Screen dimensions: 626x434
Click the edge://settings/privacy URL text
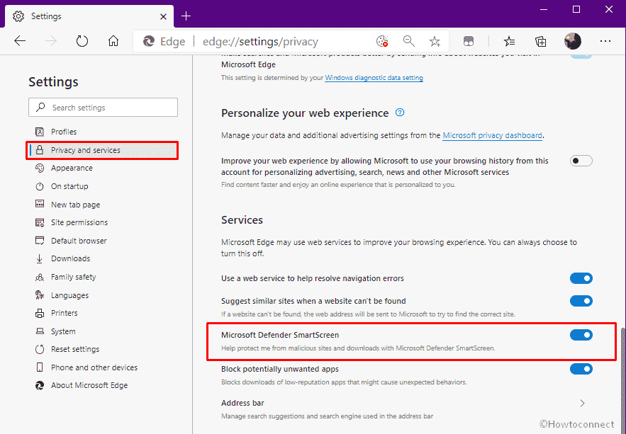(260, 42)
